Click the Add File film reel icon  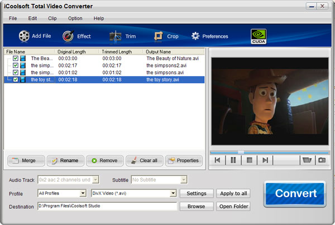click(x=24, y=36)
